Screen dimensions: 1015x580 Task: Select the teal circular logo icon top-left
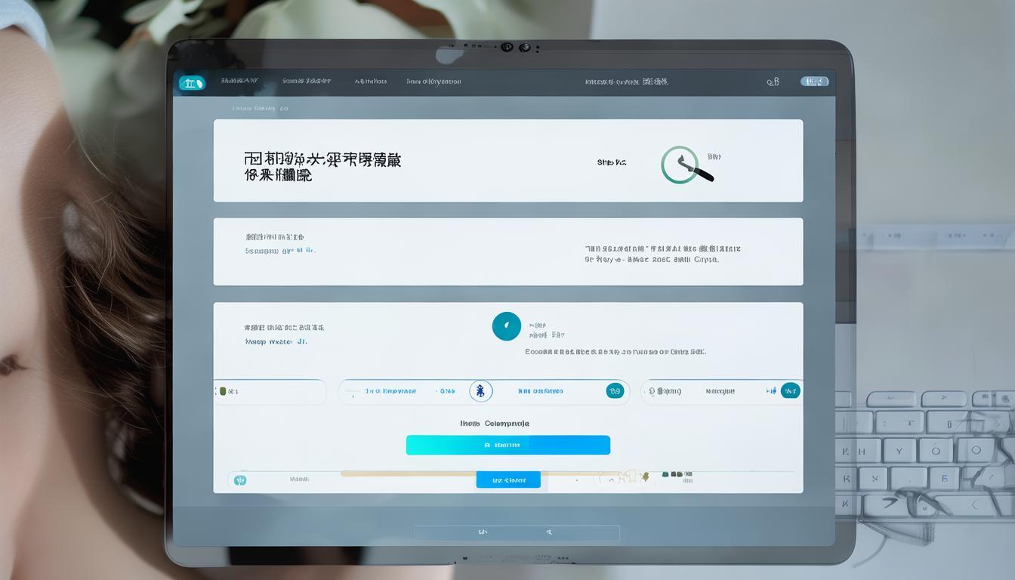pos(193,81)
